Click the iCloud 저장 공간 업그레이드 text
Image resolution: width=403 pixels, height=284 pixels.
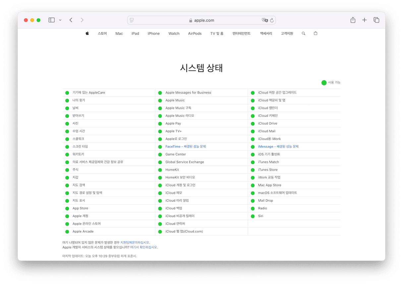(x=277, y=92)
